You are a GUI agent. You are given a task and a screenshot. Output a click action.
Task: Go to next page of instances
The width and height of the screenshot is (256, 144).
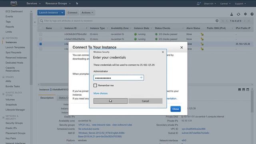pos(244,21)
